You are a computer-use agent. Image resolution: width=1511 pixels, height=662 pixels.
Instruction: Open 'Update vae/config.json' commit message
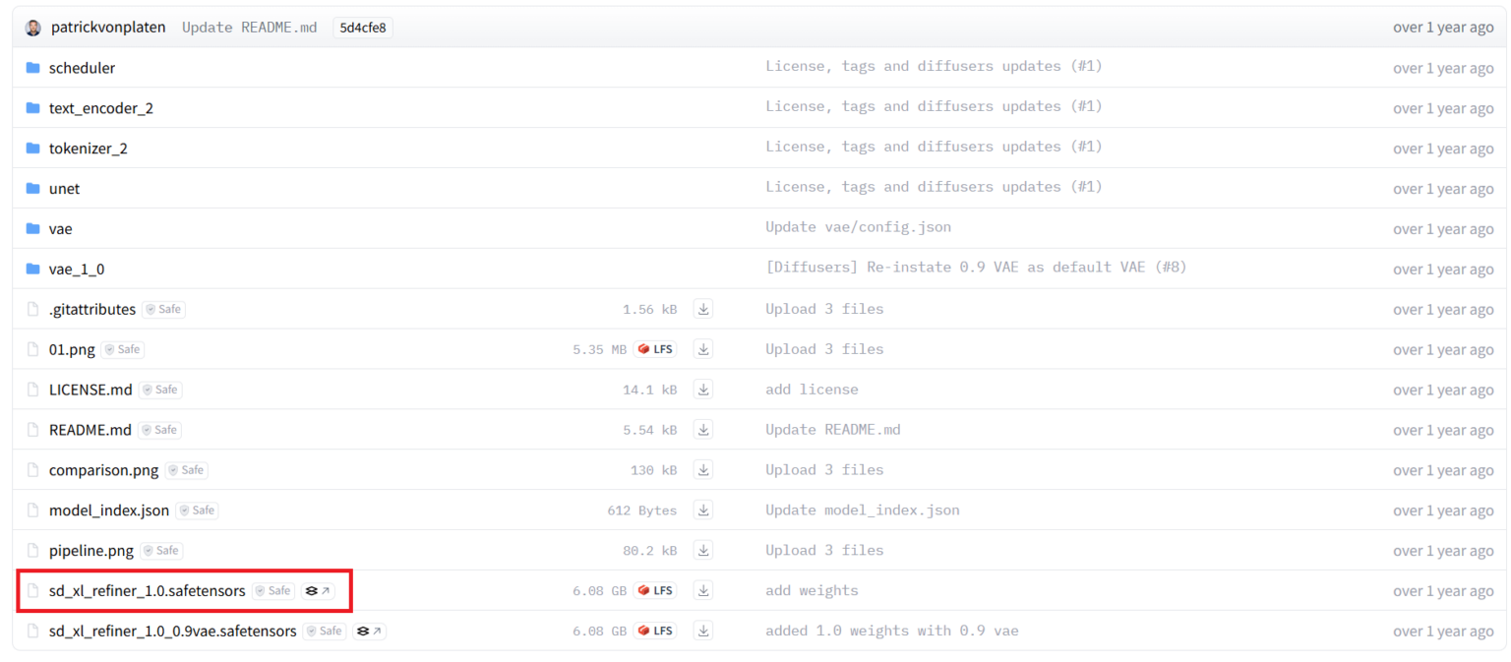click(858, 227)
